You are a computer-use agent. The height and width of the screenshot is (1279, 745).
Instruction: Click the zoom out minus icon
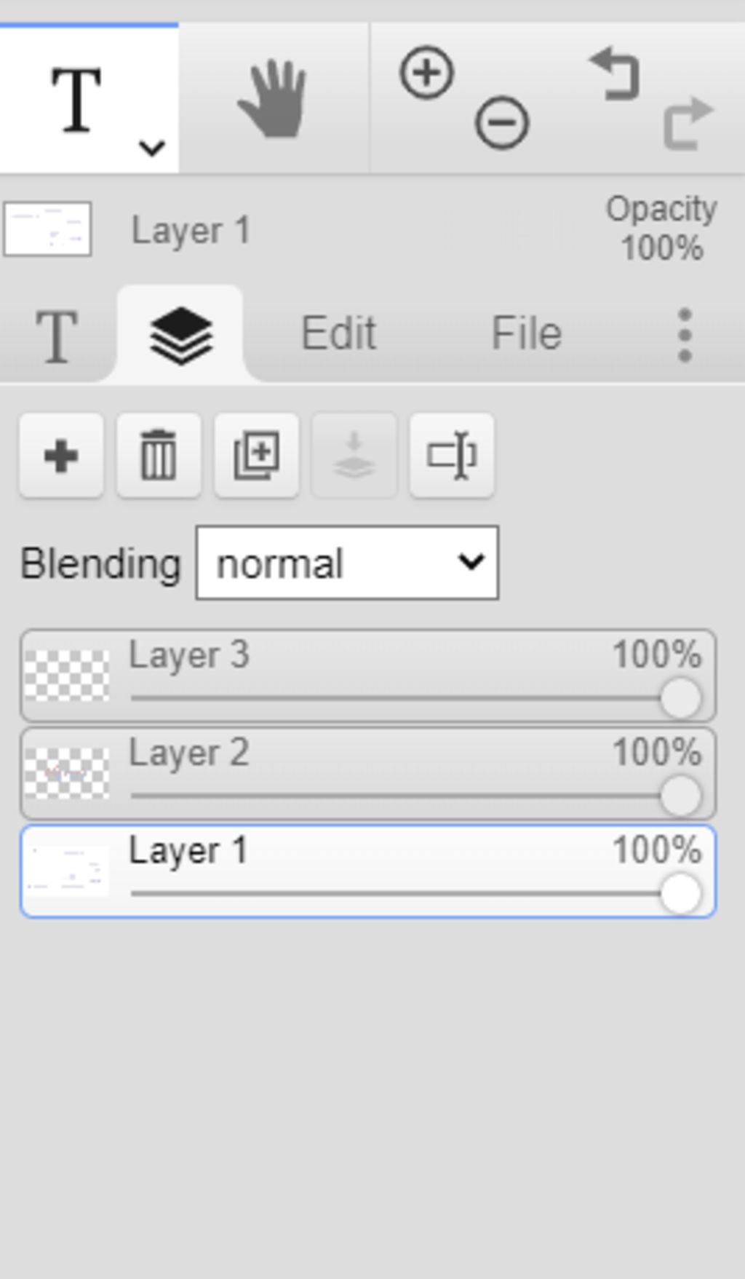(502, 122)
